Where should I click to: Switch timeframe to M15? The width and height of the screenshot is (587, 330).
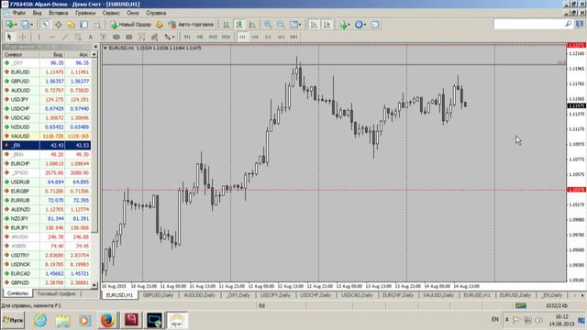213,37
